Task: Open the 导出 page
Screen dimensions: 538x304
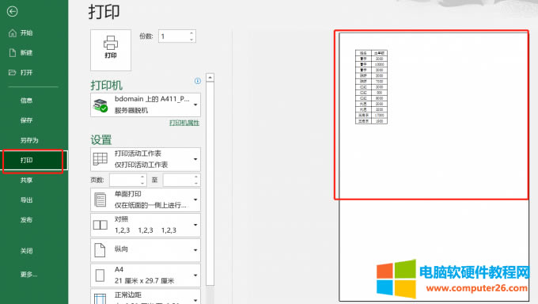Action: [x=26, y=200]
